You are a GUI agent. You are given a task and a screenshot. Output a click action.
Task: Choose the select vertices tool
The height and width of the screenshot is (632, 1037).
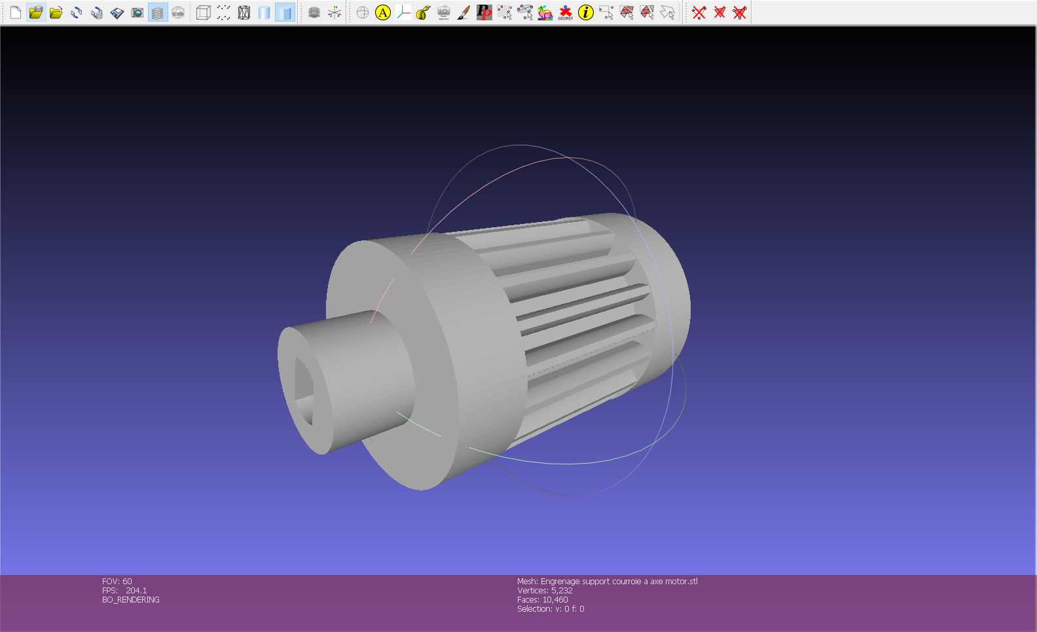[x=606, y=12]
